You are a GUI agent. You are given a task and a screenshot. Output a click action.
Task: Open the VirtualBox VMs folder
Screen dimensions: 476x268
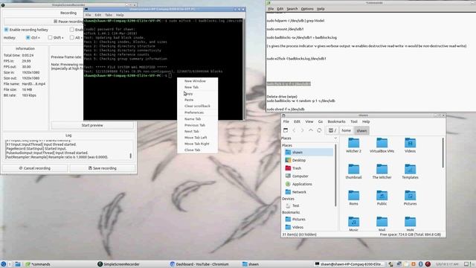[382, 145]
